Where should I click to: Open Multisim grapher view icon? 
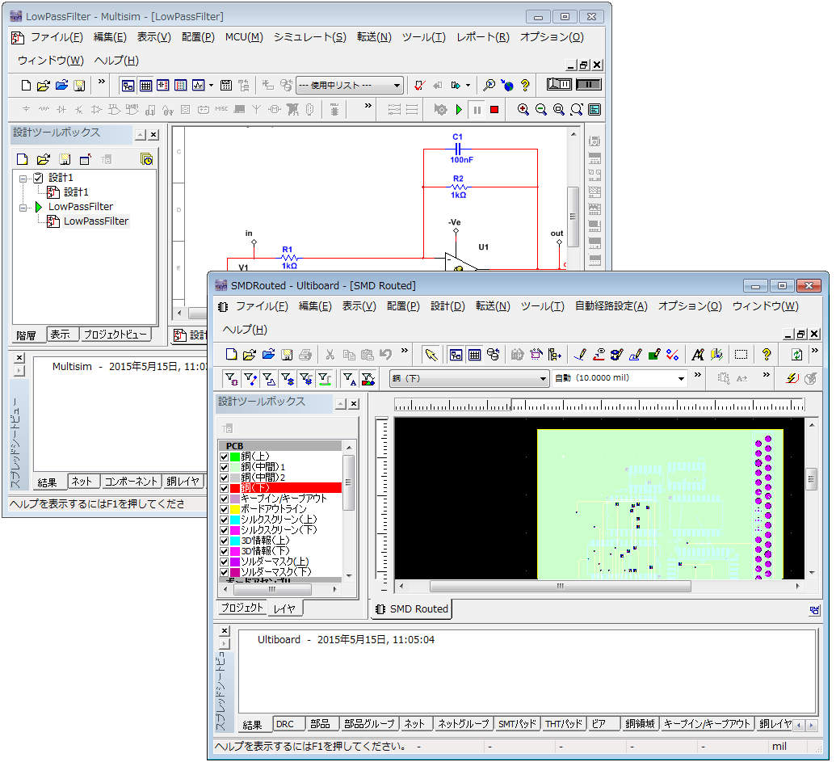point(199,86)
